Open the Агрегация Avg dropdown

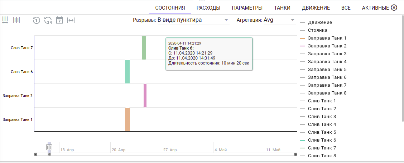click(265, 20)
